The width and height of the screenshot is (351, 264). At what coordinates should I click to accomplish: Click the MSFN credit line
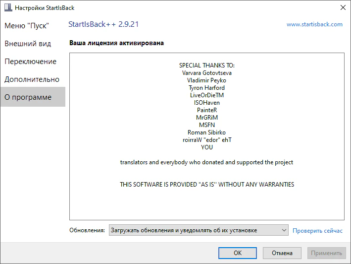tap(207, 125)
